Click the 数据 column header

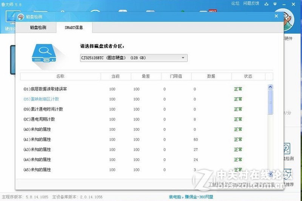pos(211,76)
